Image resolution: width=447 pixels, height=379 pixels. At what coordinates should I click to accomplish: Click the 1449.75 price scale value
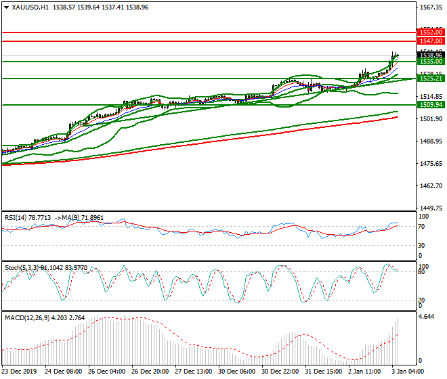[431, 208]
